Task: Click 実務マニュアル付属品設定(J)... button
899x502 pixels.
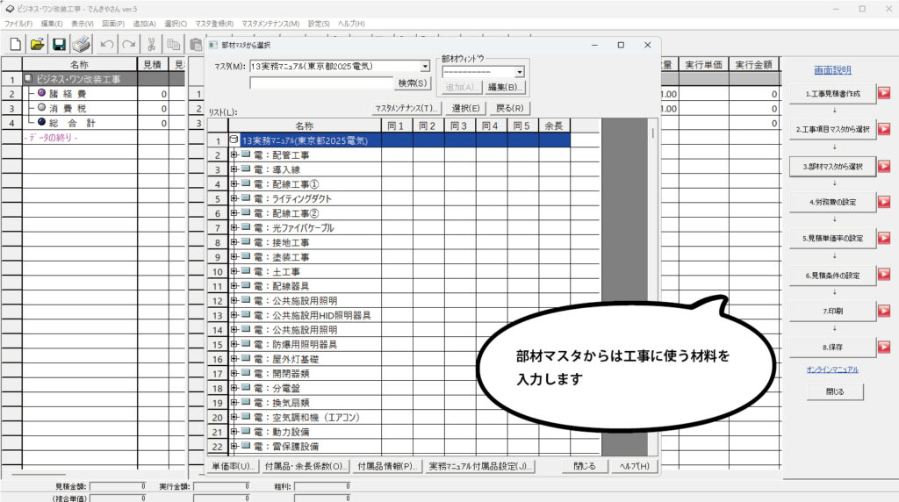Action: (x=480, y=466)
